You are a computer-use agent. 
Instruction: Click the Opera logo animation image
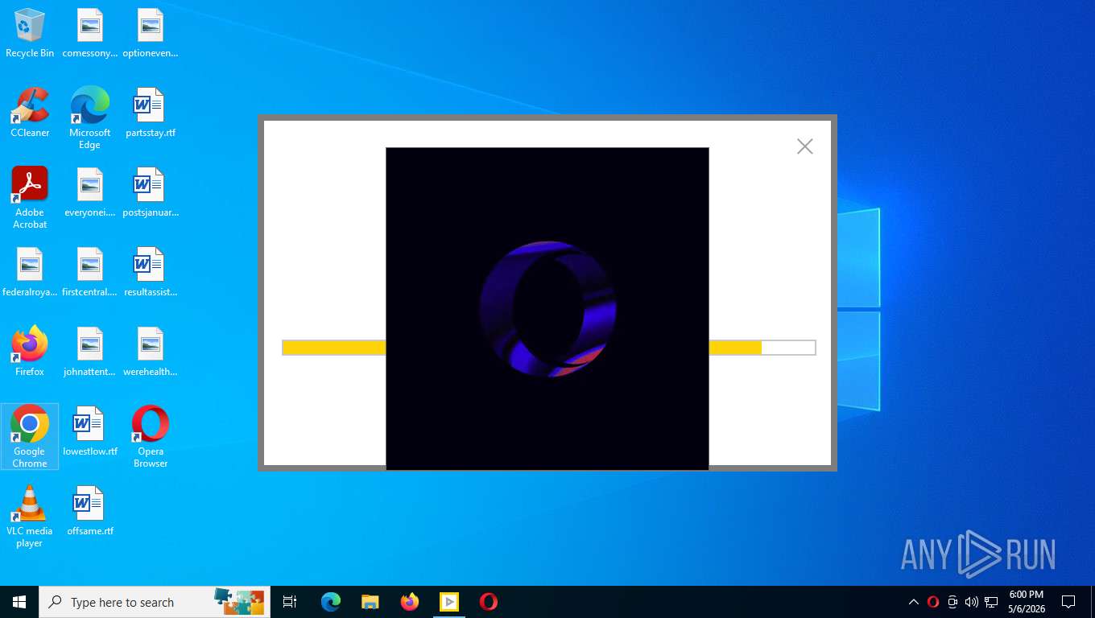(547, 309)
